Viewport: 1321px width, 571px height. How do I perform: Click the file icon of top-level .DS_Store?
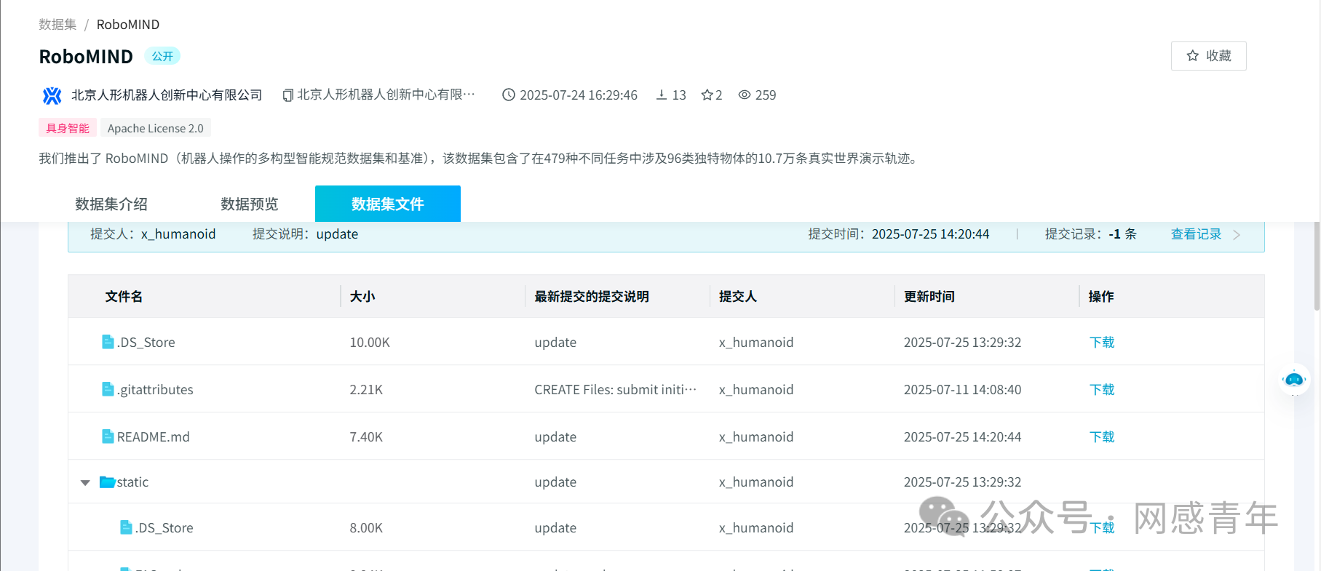pos(108,342)
